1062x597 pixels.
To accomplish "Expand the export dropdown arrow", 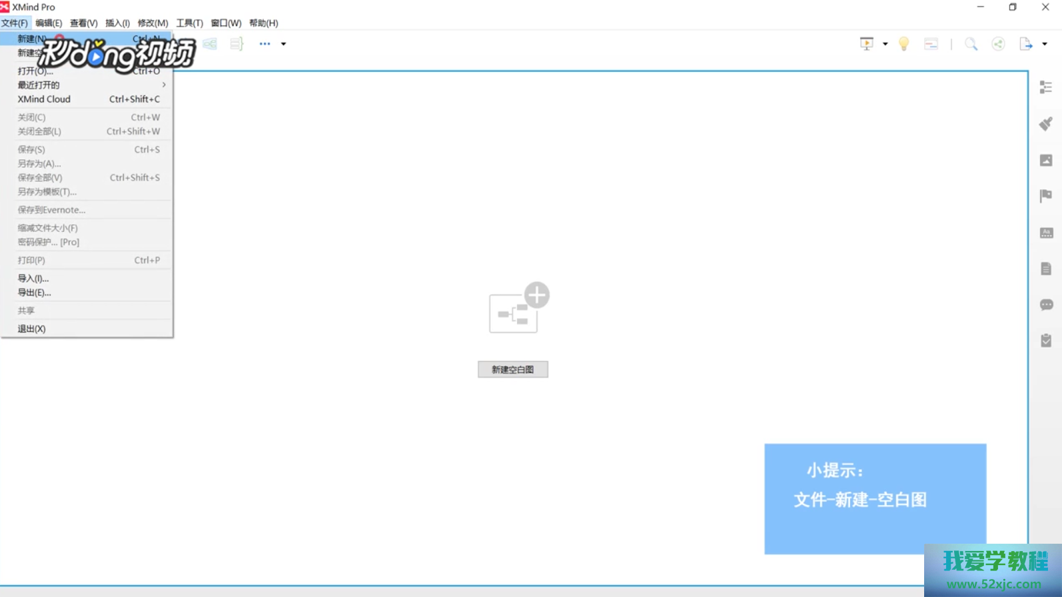I will pyautogui.click(x=1045, y=44).
